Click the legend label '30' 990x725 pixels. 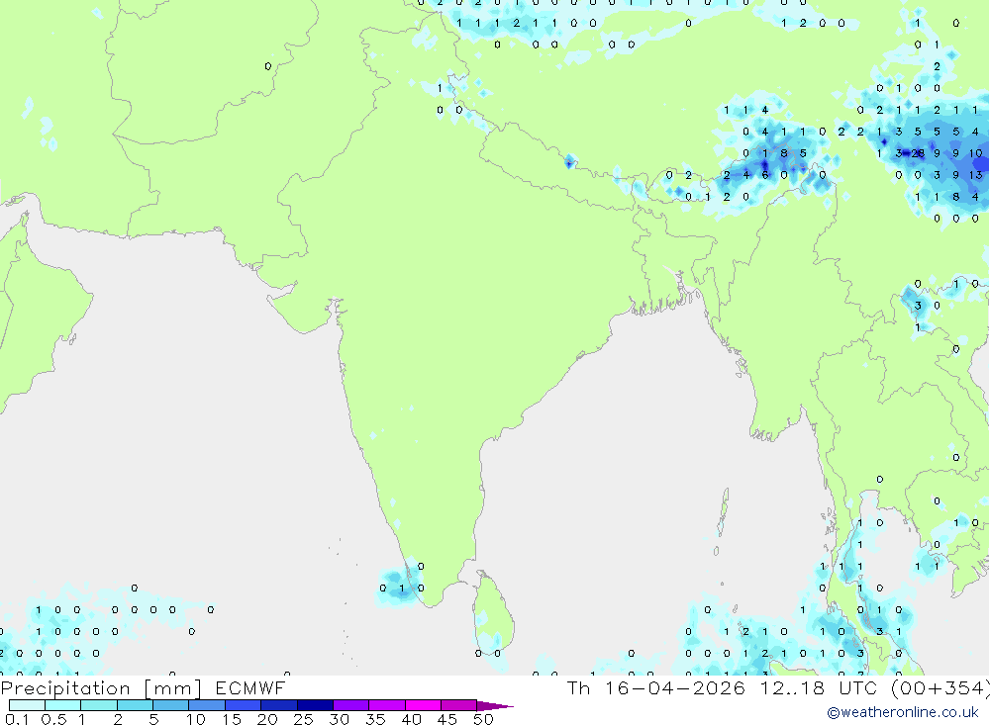[339, 719]
